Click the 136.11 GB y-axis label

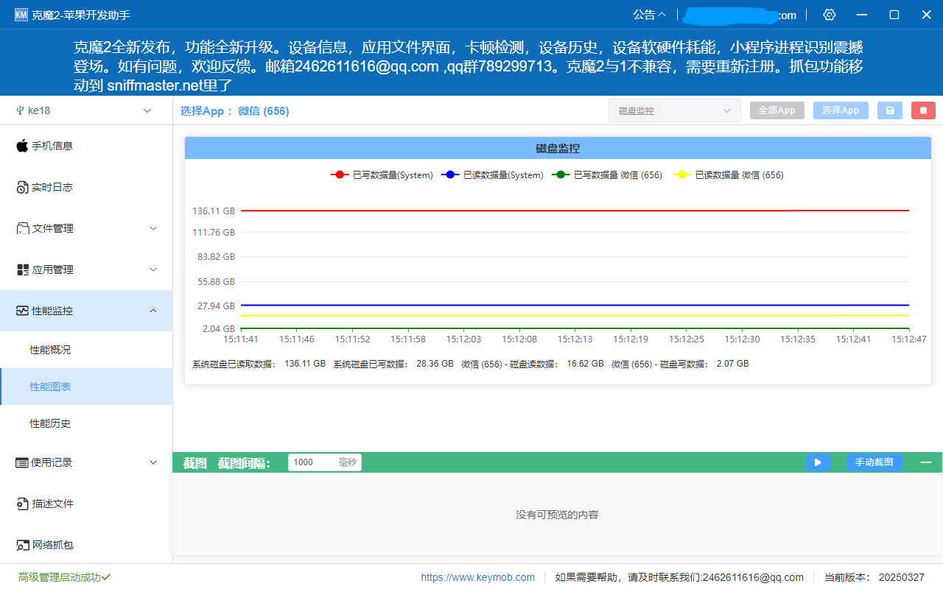pos(214,211)
